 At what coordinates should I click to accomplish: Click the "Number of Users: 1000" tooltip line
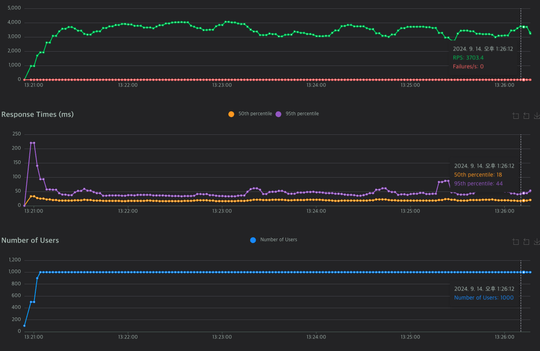click(484, 298)
